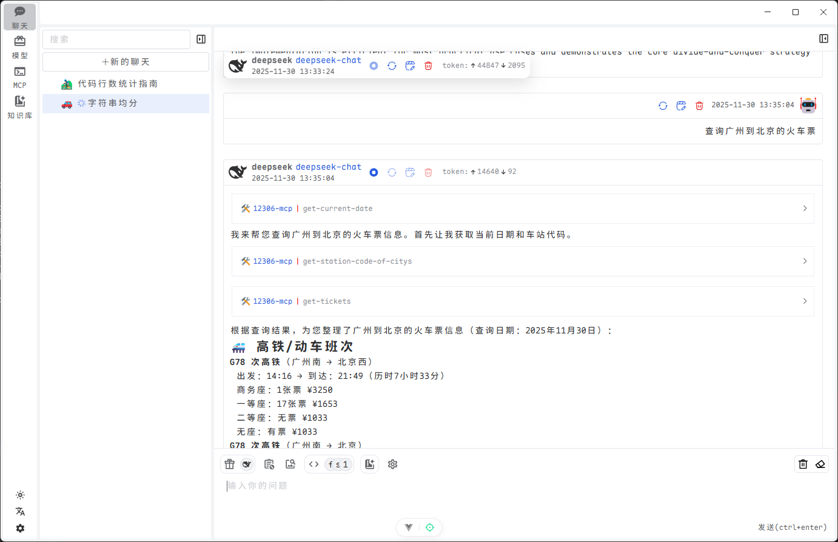This screenshot has width=838, height=542.
Task: Clear context with the eraser icon
Action: 820,464
